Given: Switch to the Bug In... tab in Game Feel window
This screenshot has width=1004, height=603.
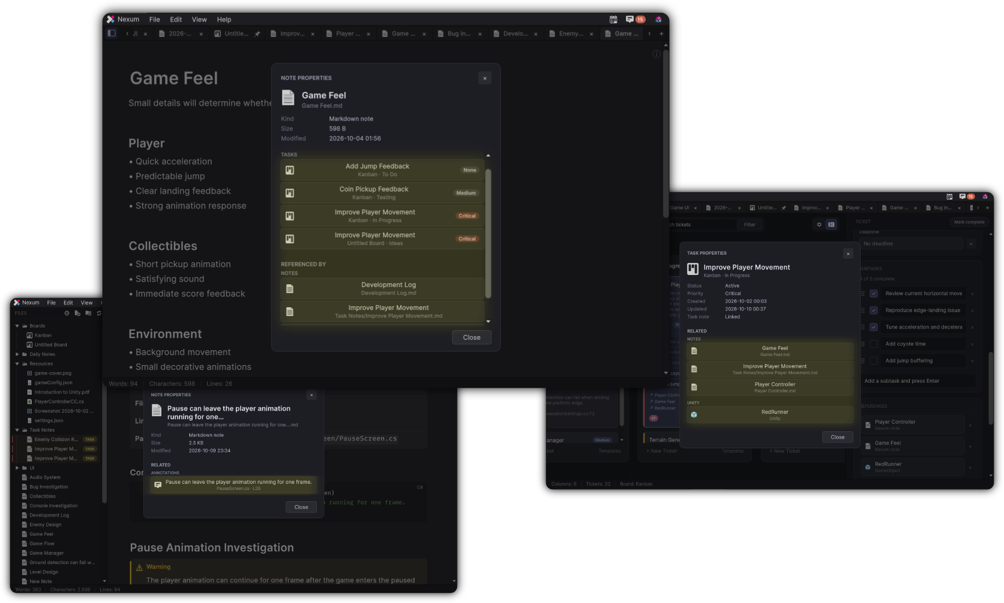Looking at the screenshot, I should (459, 34).
